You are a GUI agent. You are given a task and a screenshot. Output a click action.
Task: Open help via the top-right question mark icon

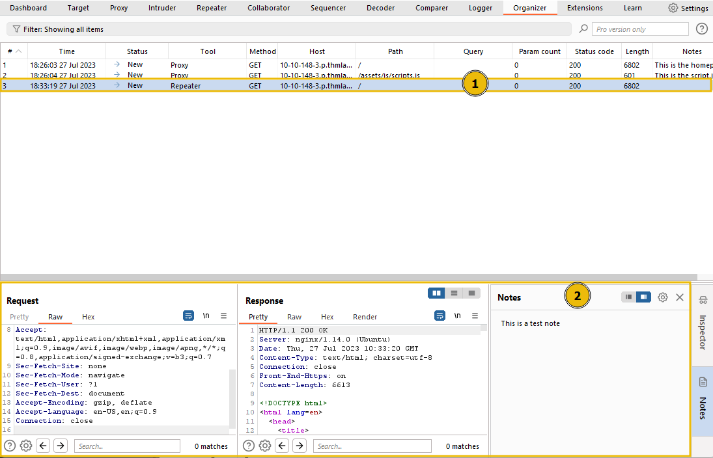(701, 29)
